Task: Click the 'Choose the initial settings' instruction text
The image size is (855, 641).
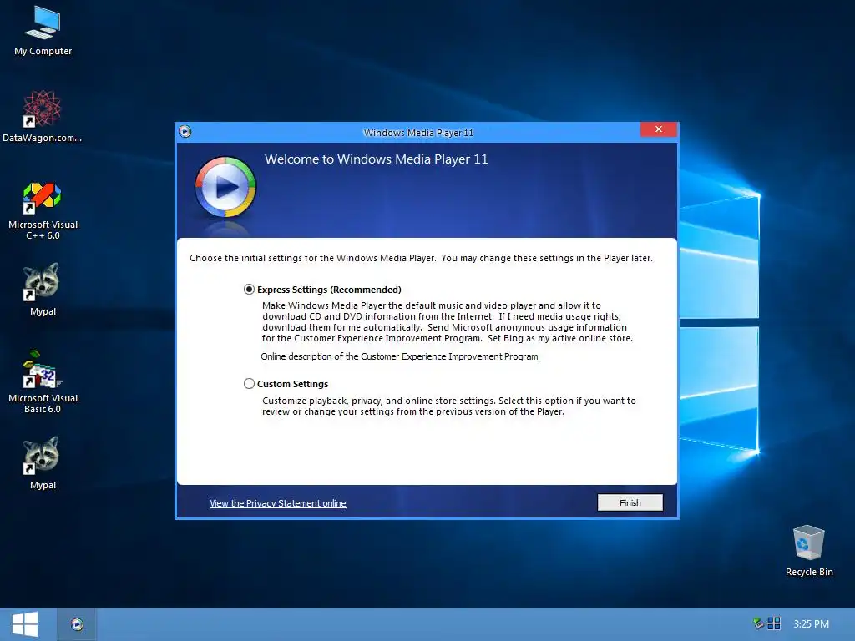Action: coord(421,258)
